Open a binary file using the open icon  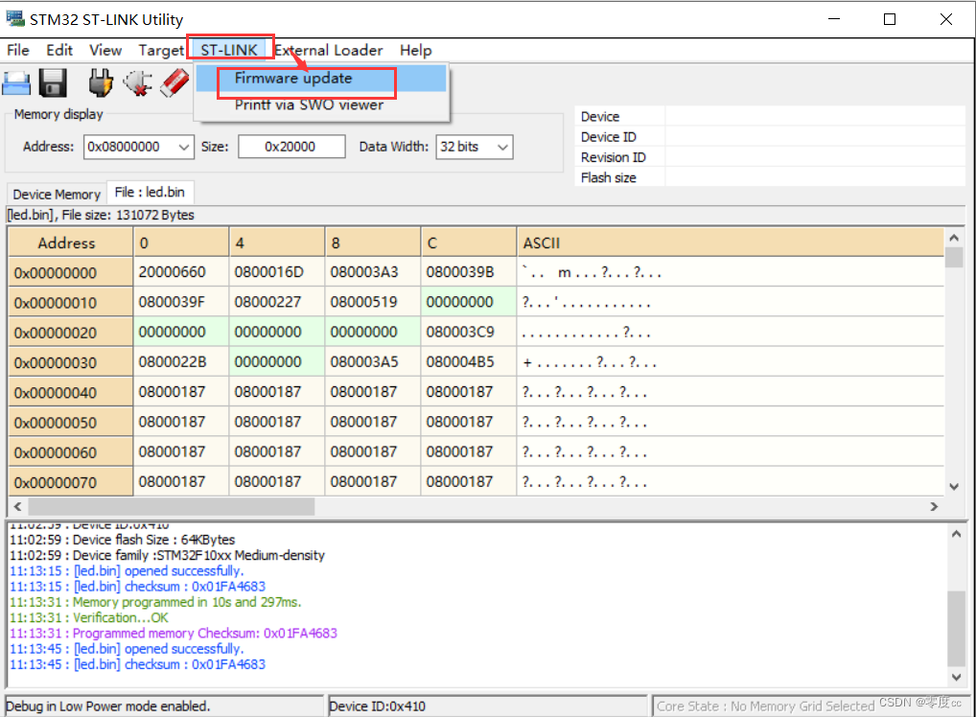[x=16, y=83]
